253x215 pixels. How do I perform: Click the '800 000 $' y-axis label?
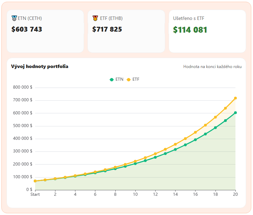[22, 87]
